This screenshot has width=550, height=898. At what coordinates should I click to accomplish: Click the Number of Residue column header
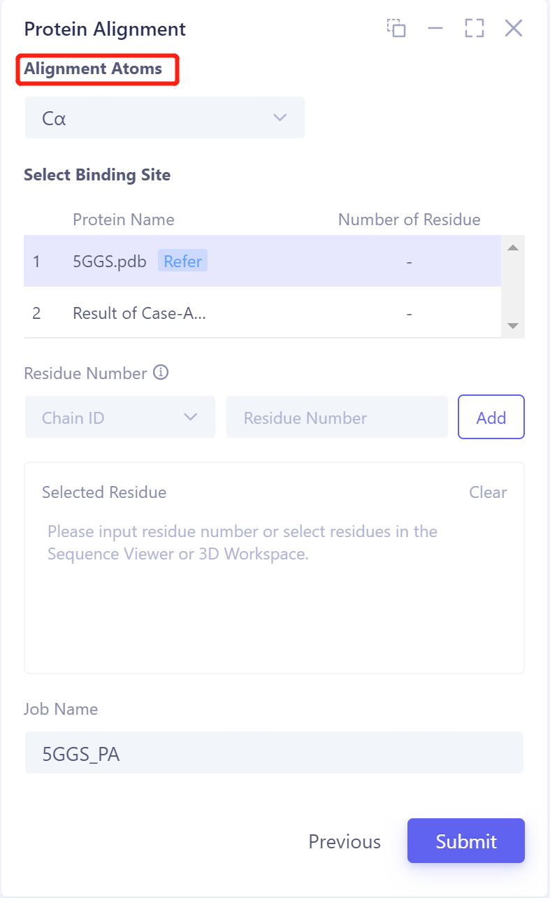[409, 220]
